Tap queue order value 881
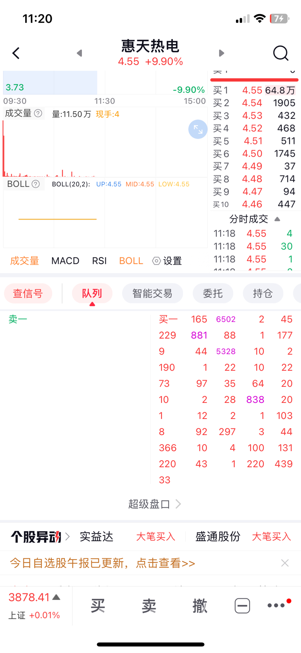Viewport: 301px width, 653px height. (x=199, y=335)
